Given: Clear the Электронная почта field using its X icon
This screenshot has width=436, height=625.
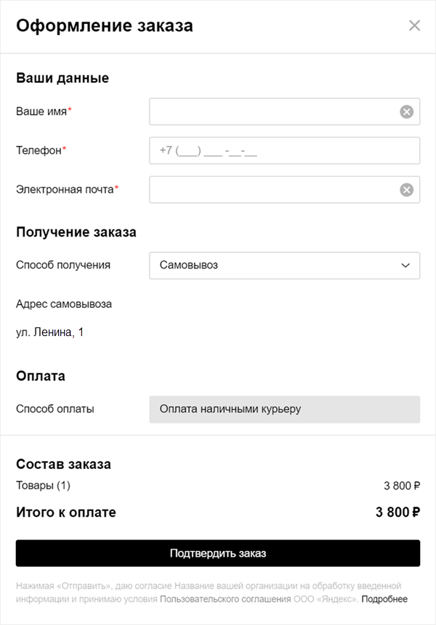Looking at the screenshot, I should point(406,189).
